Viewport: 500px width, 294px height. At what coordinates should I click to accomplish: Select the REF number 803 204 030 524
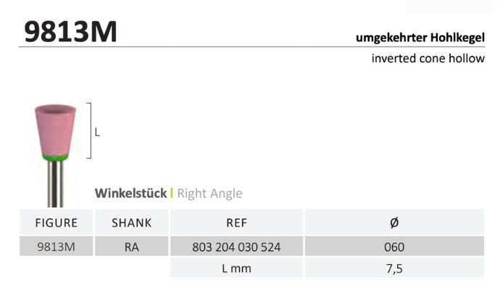pyautogui.click(x=236, y=247)
